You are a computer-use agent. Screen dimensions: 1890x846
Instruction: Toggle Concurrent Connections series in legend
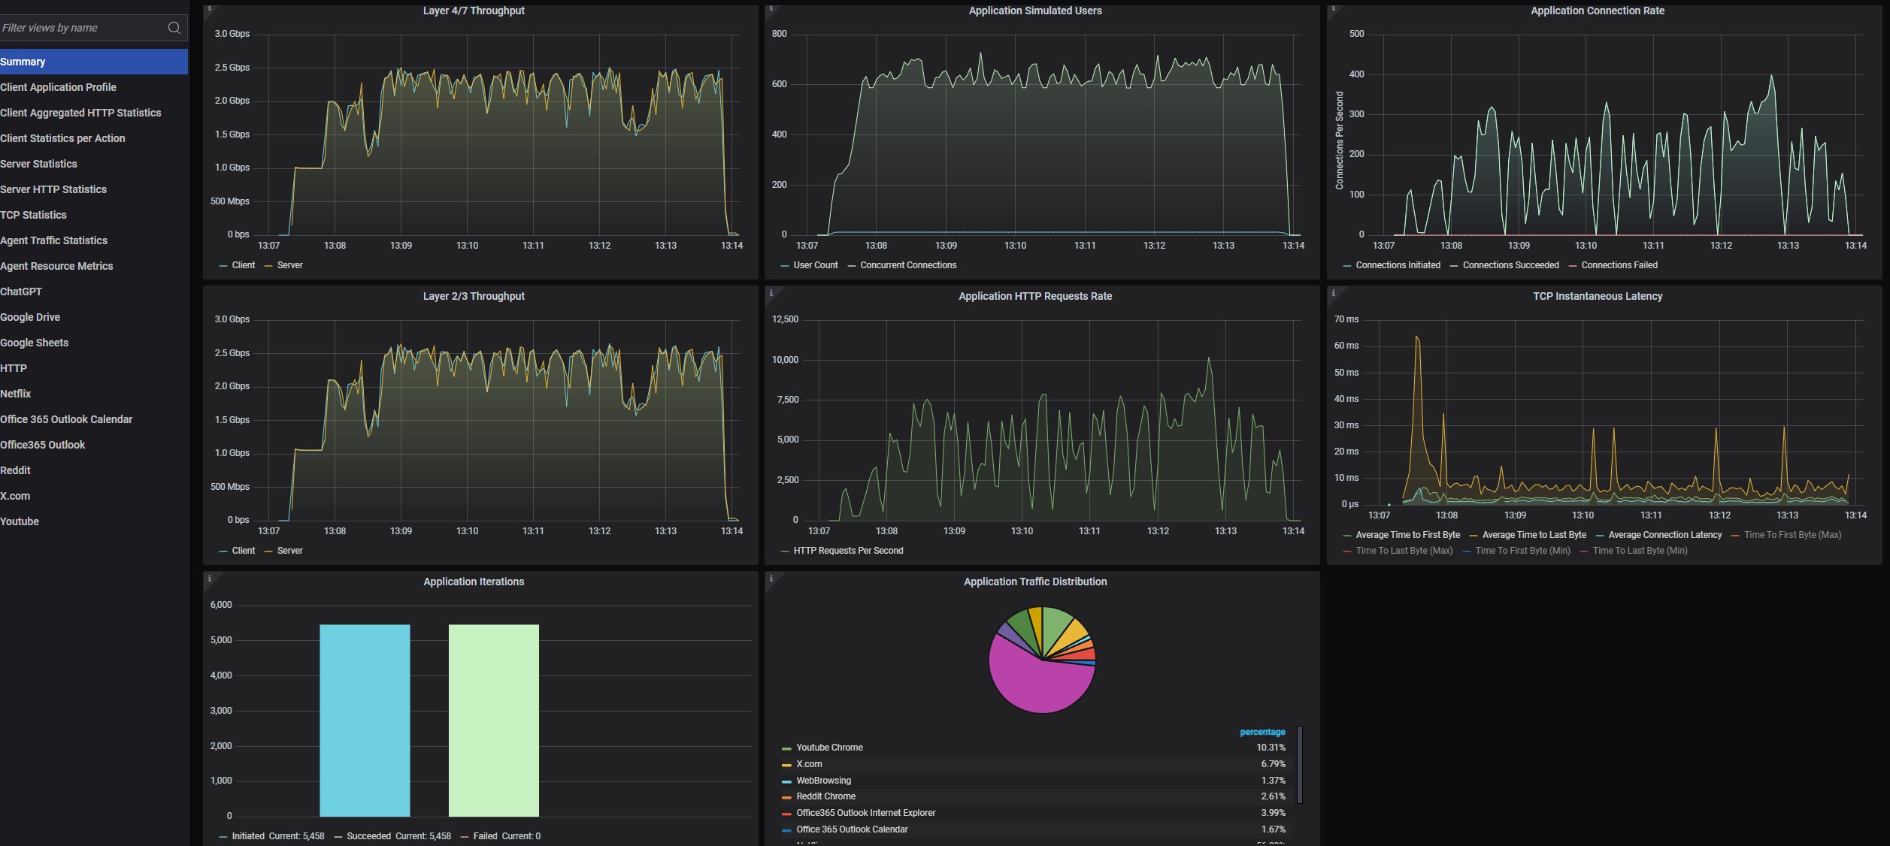coord(907,265)
